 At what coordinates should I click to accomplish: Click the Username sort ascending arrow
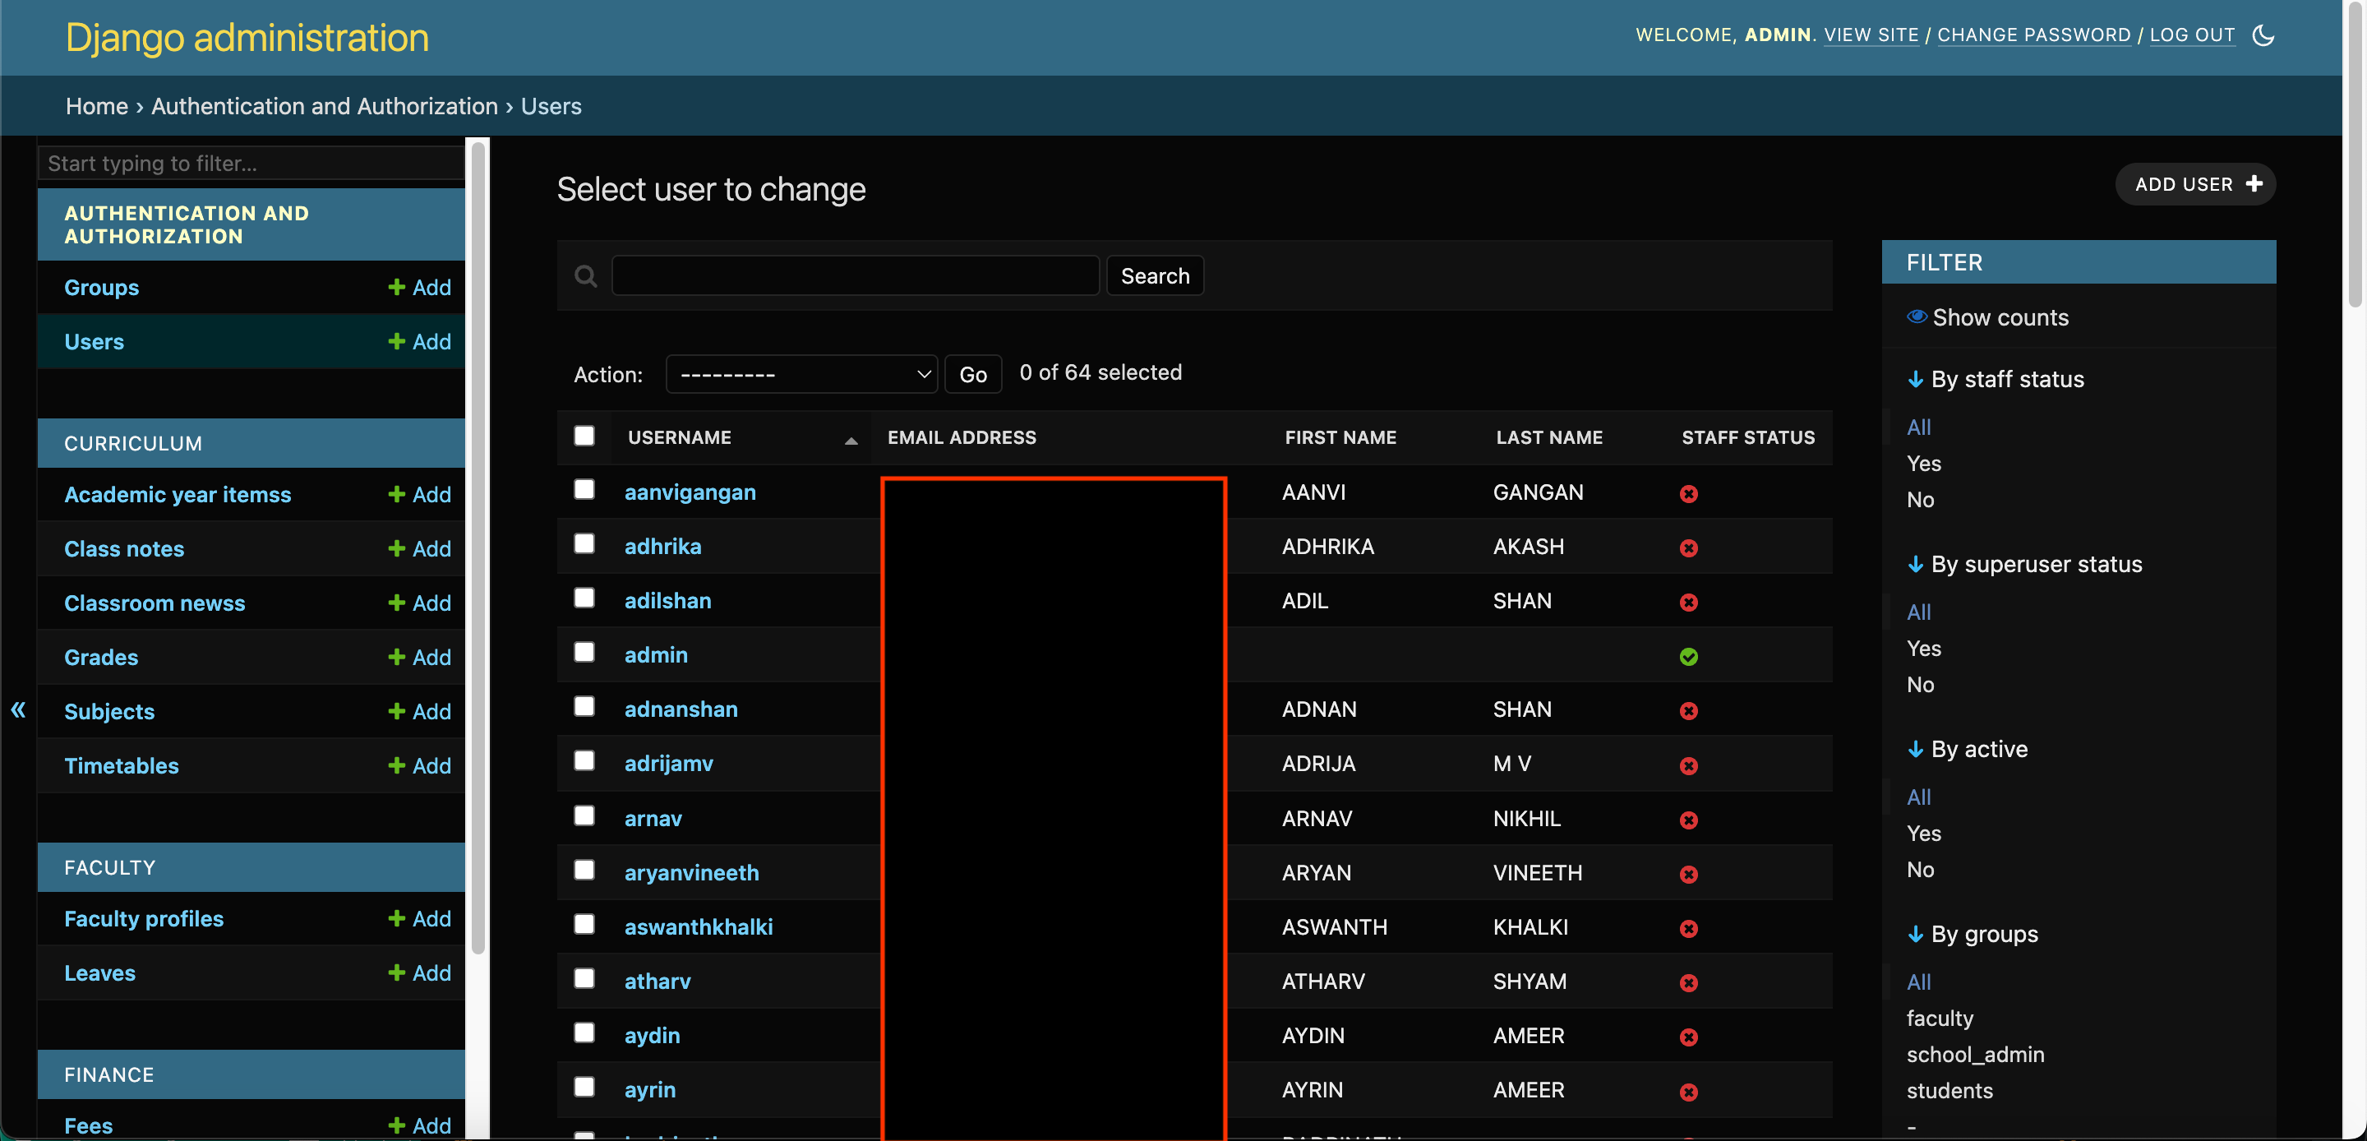coord(851,440)
